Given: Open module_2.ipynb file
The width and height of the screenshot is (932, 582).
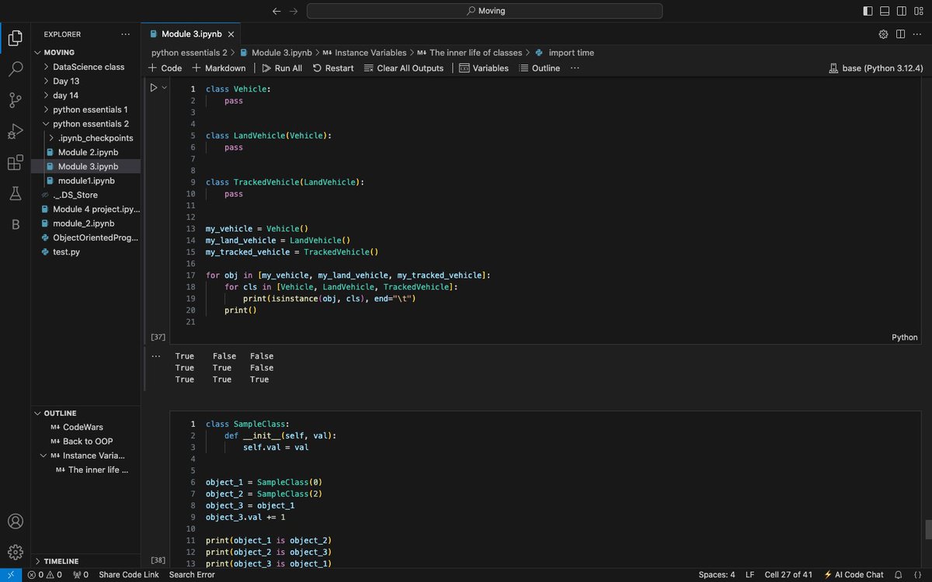Looking at the screenshot, I should pos(85,223).
